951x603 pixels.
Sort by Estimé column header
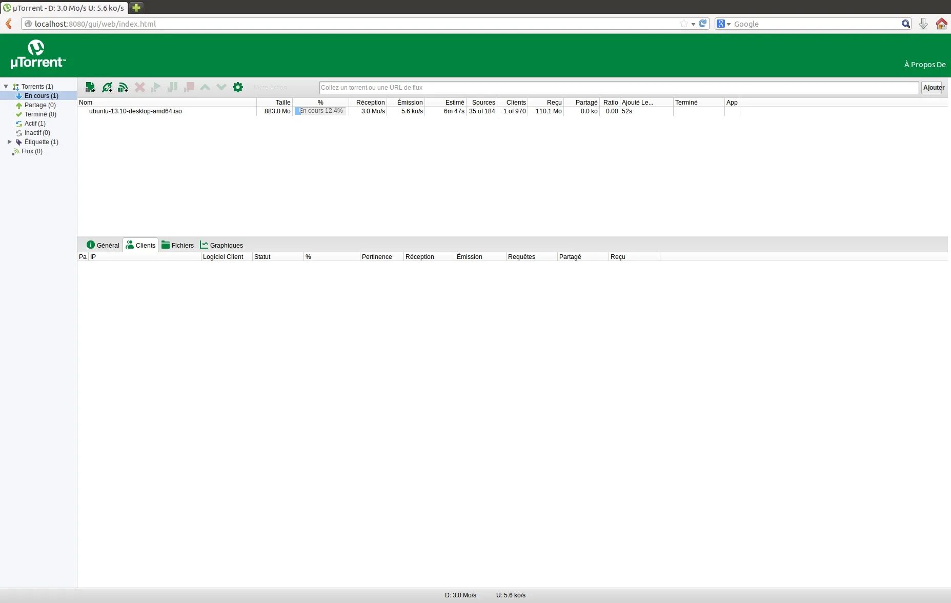point(446,103)
